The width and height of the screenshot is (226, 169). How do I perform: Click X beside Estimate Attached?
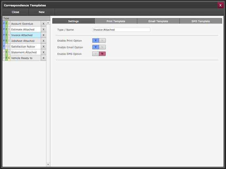pos(43,29)
